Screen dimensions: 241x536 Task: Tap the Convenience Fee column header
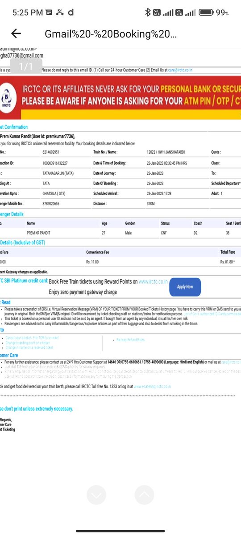(x=98, y=252)
